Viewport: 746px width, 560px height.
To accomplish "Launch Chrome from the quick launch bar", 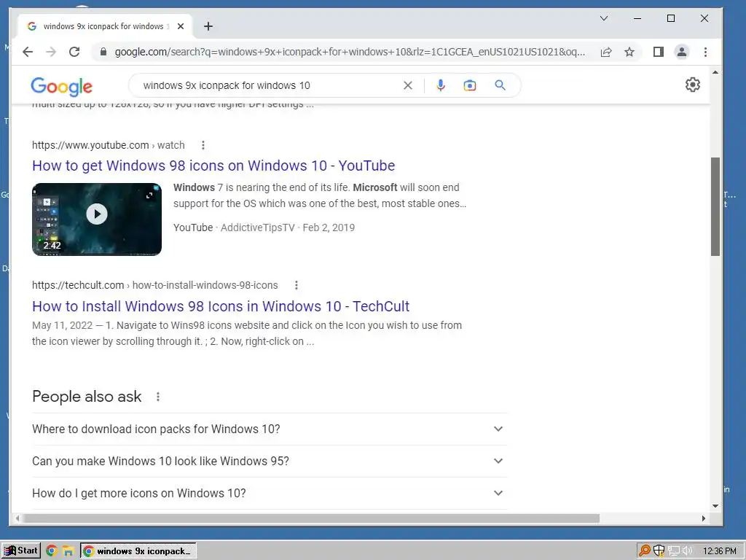I will pyautogui.click(x=52, y=551).
